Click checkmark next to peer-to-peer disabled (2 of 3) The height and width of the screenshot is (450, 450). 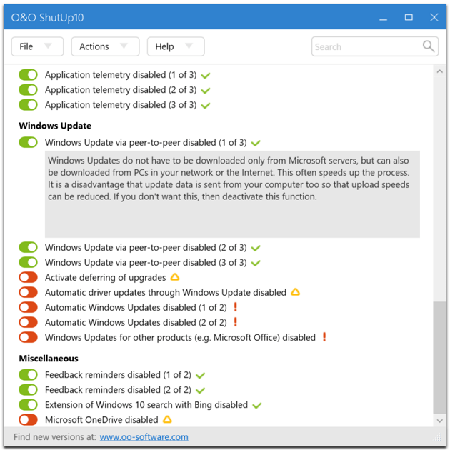[256, 248]
